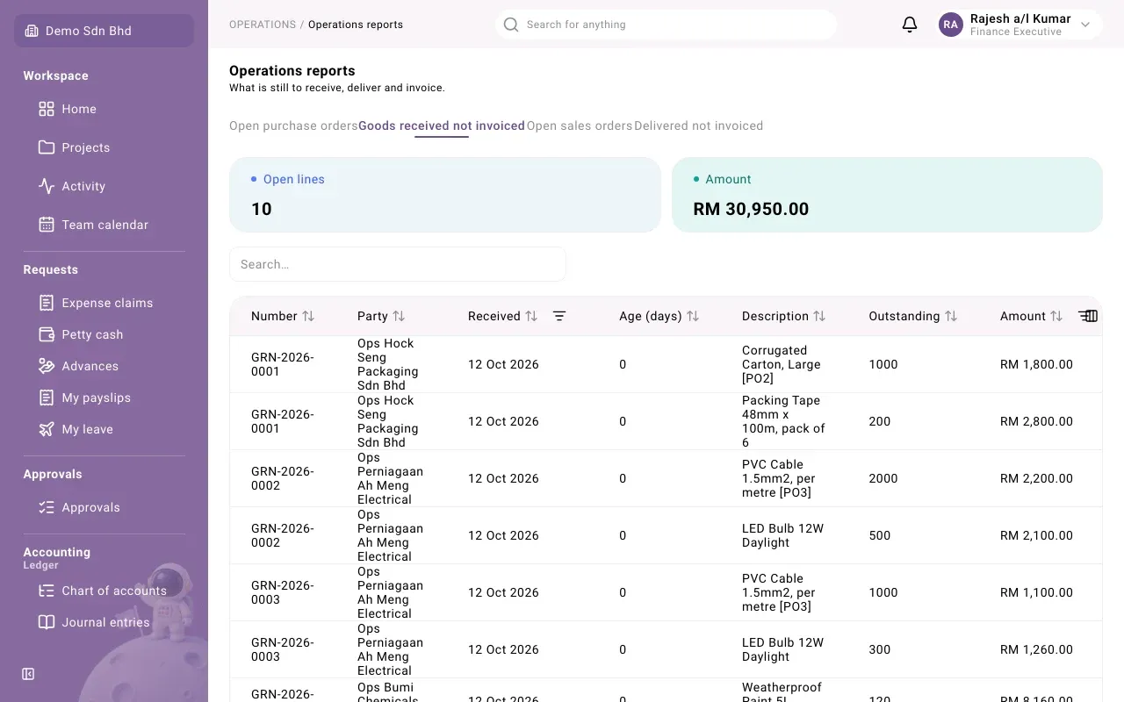Screen dimensions: 1124x702
Task: Click the Corrugated Carton, Large [PO2] description
Action: 782,364
